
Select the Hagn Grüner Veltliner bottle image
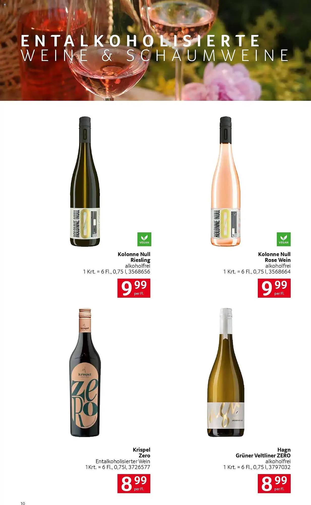pyautogui.click(x=226, y=372)
